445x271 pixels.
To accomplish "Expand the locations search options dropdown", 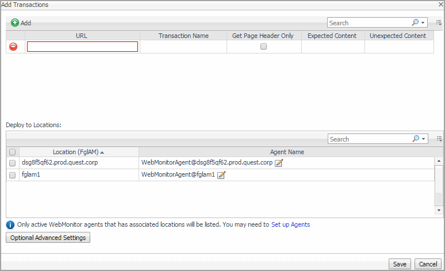I will (x=424, y=139).
